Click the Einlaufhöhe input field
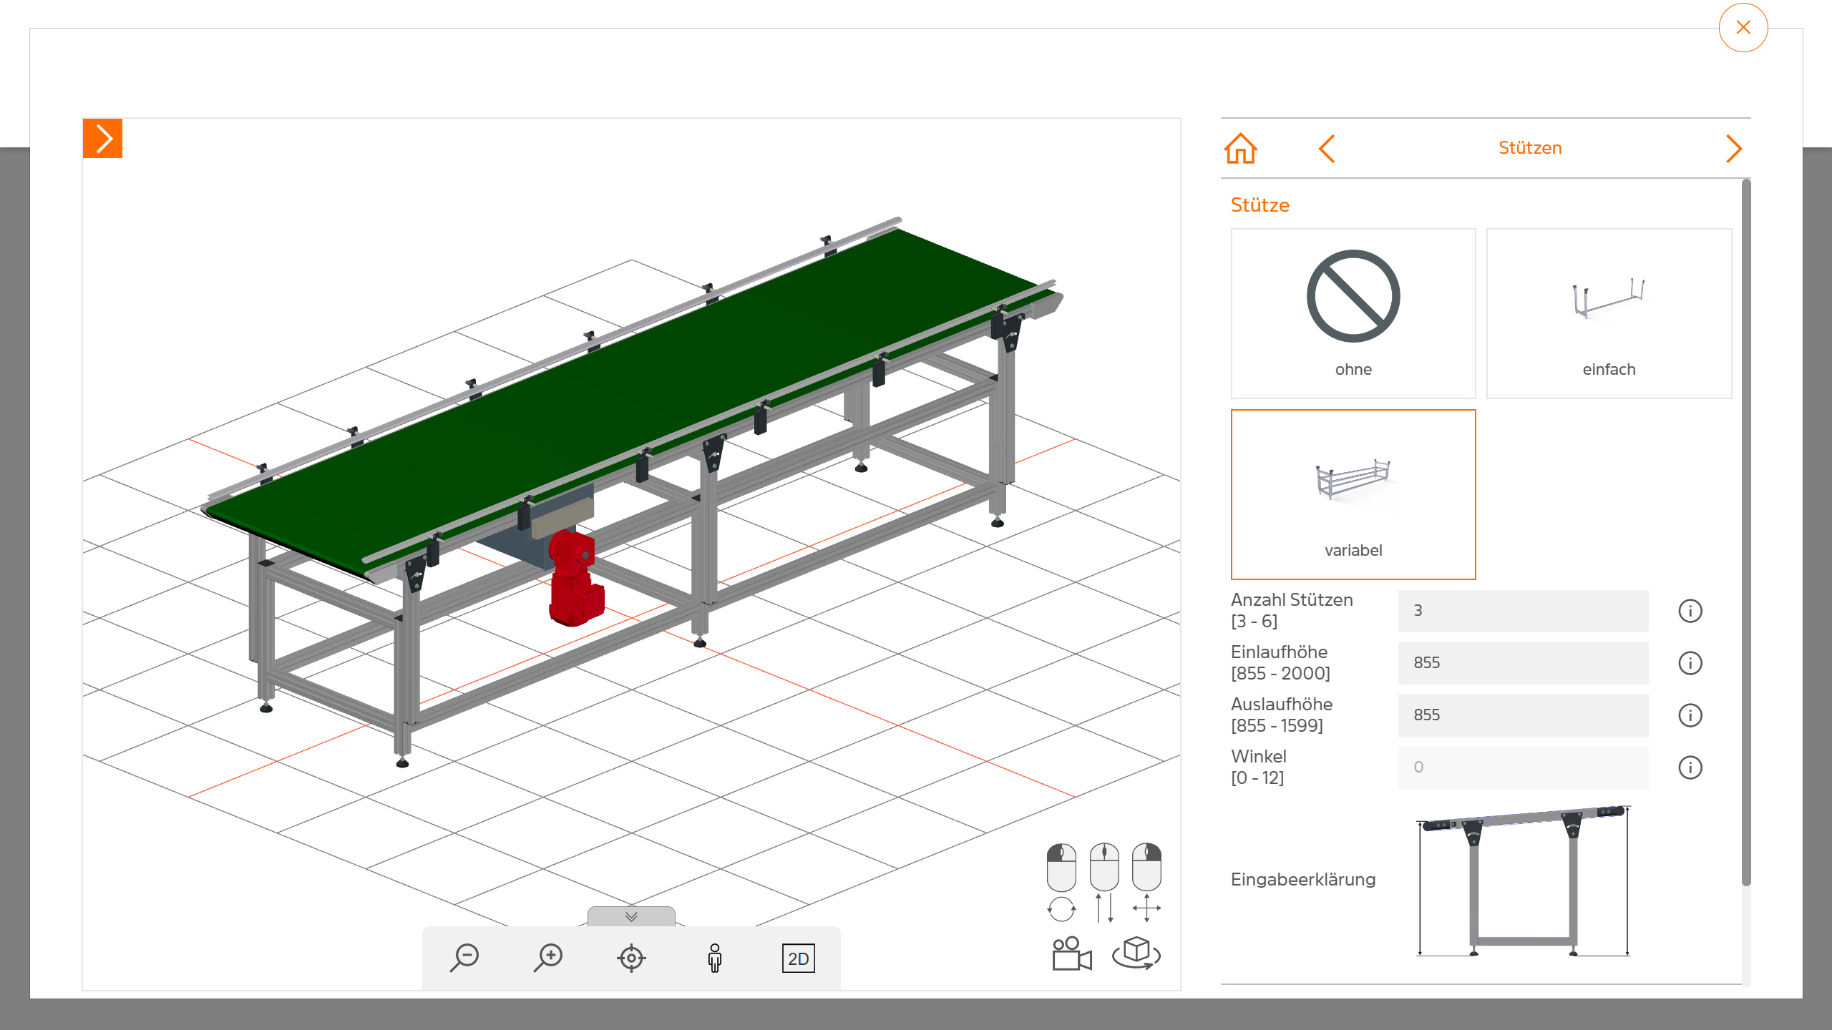The height and width of the screenshot is (1030, 1832). (1523, 663)
